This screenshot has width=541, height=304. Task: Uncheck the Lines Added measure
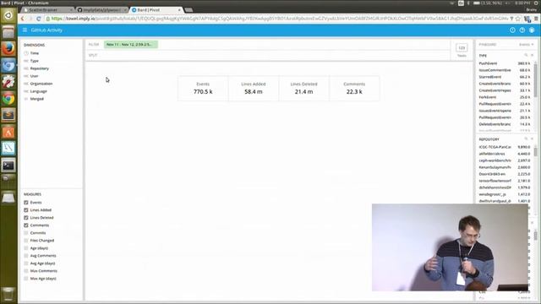pyautogui.click(x=26, y=210)
